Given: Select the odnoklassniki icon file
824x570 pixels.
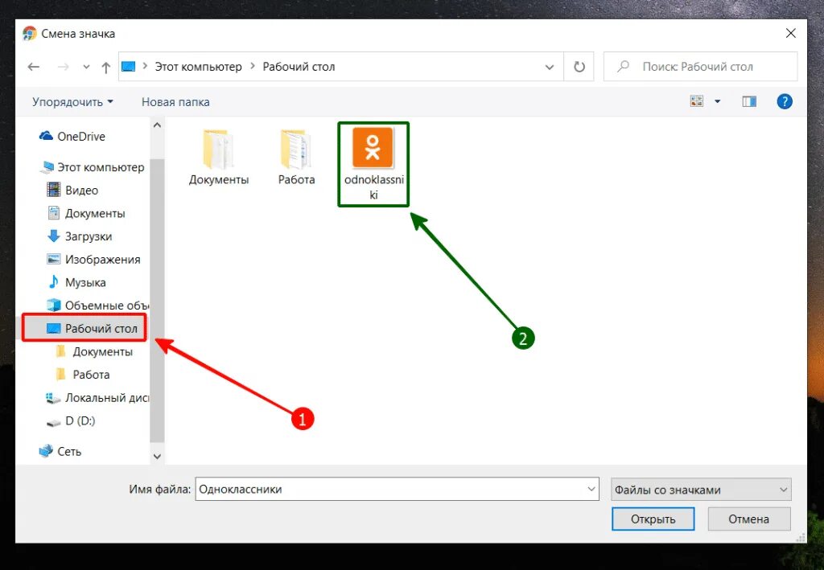Looking at the screenshot, I should (x=373, y=164).
